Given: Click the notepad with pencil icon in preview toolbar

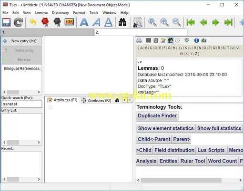Looking at the screenshot, I should coord(163,40).
